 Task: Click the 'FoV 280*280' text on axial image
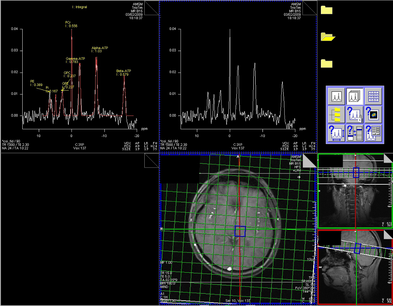(305, 288)
